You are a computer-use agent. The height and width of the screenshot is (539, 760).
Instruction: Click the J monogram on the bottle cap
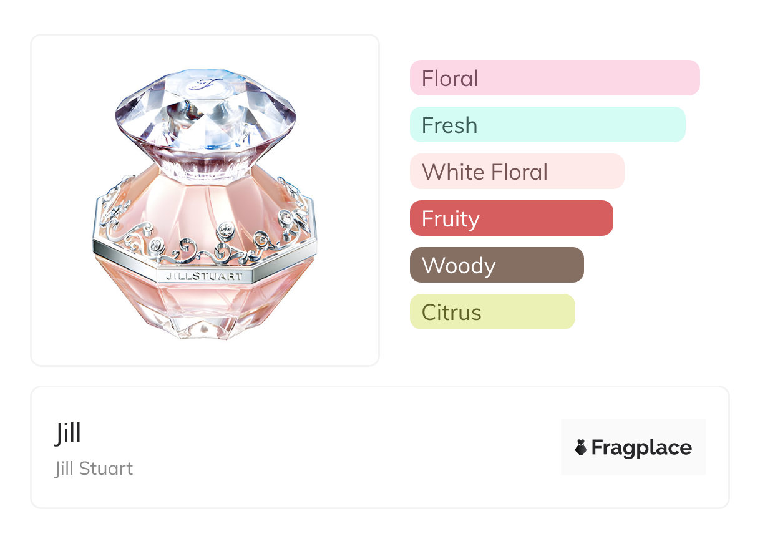pyautogui.click(x=207, y=84)
